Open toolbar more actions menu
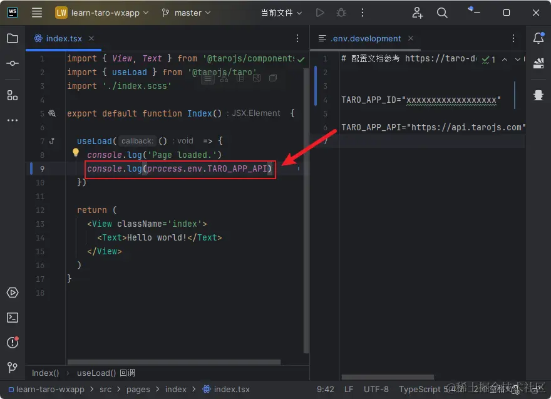 click(x=363, y=13)
